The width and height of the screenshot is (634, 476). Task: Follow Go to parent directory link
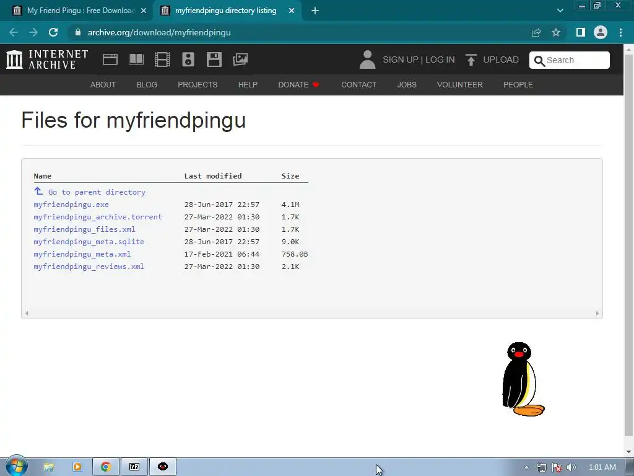point(97,192)
